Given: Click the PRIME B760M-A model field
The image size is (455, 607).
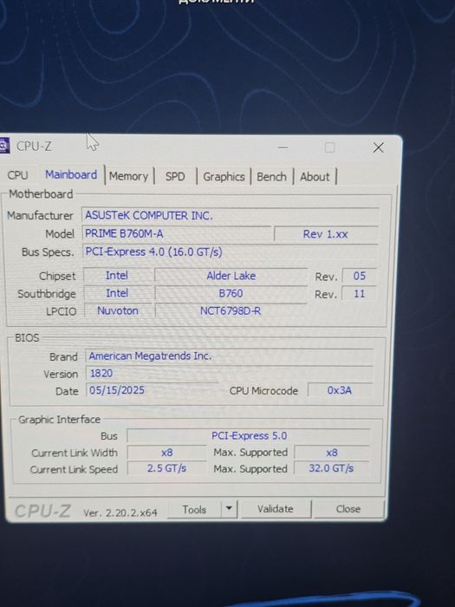Looking at the screenshot, I should tap(177, 233).
